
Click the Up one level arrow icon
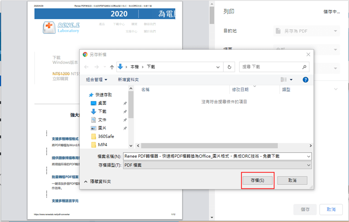pyautogui.click(x=112, y=67)
